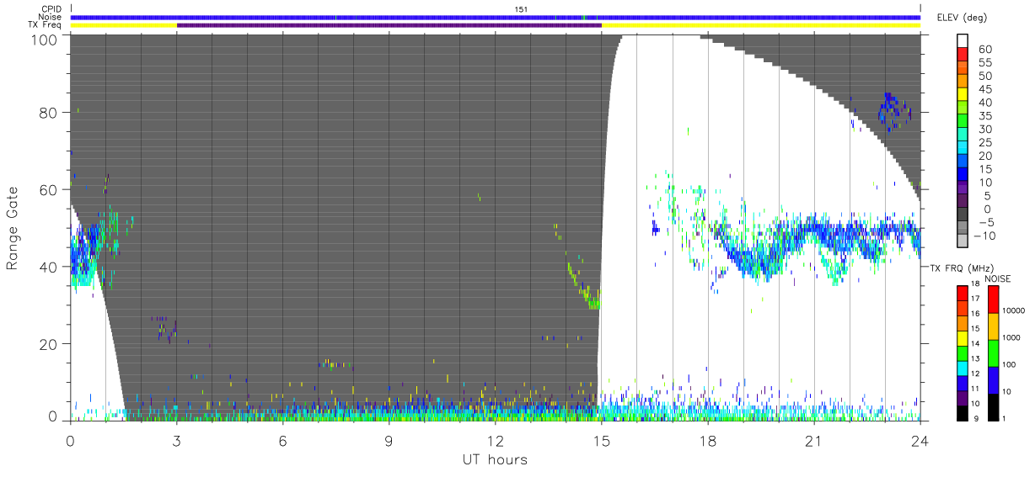Click the purple segment of the TX Freq bar
1035x477 pixels.
389,25
